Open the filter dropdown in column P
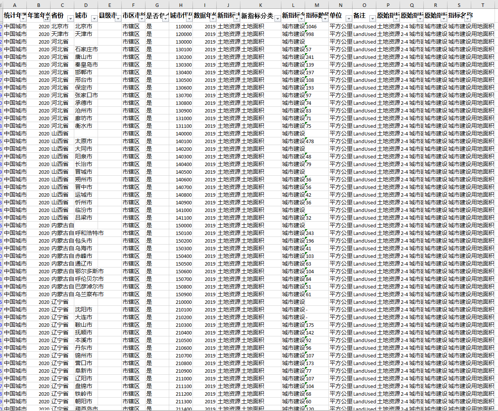 397,19
